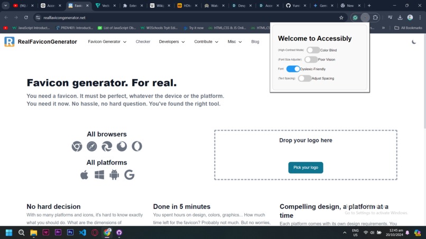Open File Explorer from taskbar

tap(34, 233)
